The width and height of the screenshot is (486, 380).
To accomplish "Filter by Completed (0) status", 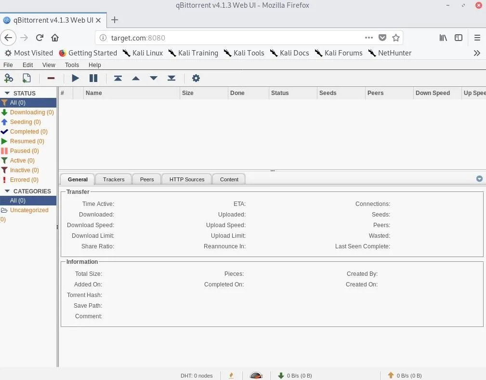I will pos(28,132).
